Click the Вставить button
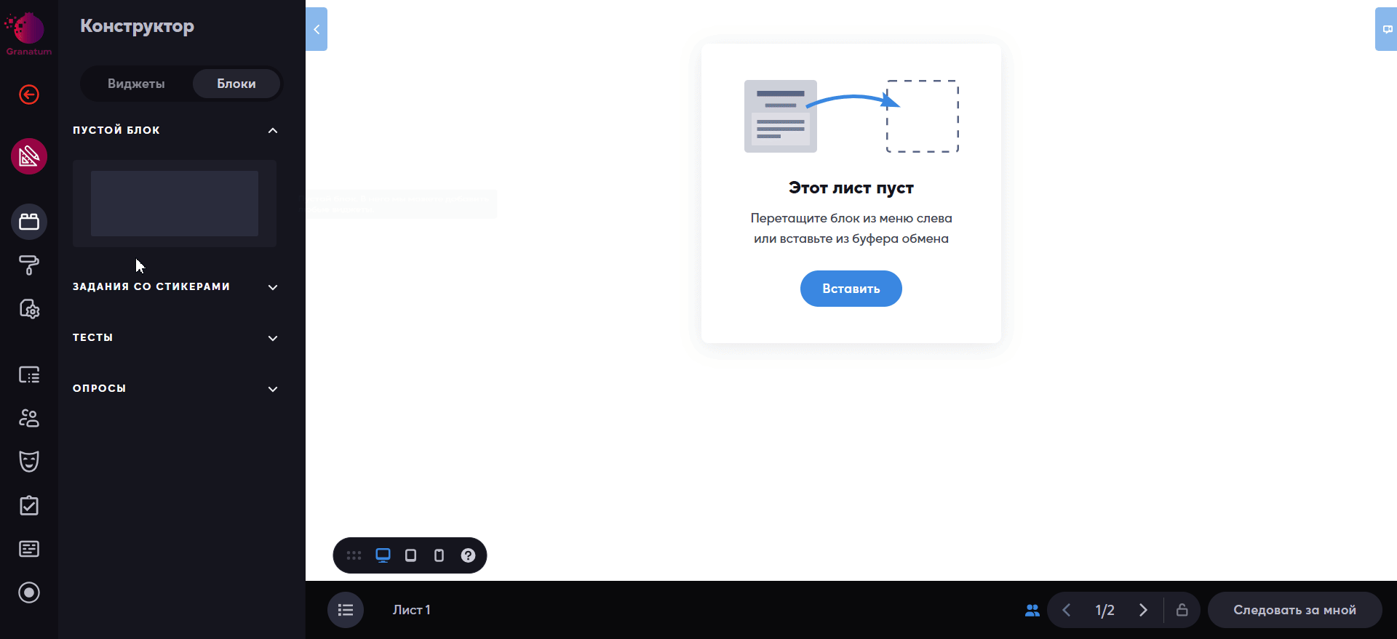The height and width of the screenshot is (639, 1397). click(851, 289)
